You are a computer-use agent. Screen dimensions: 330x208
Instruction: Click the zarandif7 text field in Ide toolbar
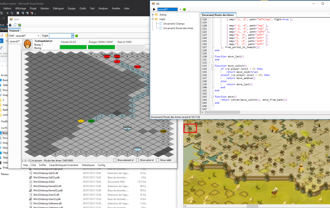[x=168, y=9]
